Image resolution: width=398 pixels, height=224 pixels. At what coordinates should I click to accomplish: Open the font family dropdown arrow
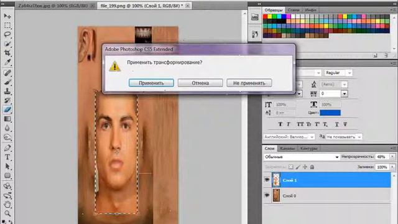[x=318, y=73]
